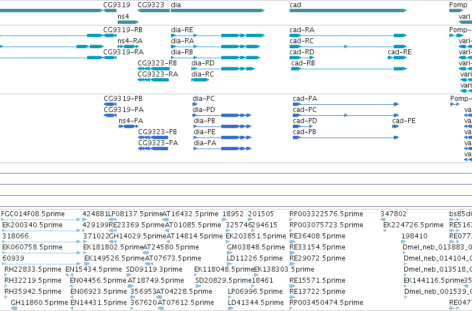472x311 pixels.
Task: Select protein dia-PA
Action: [222, 149]
